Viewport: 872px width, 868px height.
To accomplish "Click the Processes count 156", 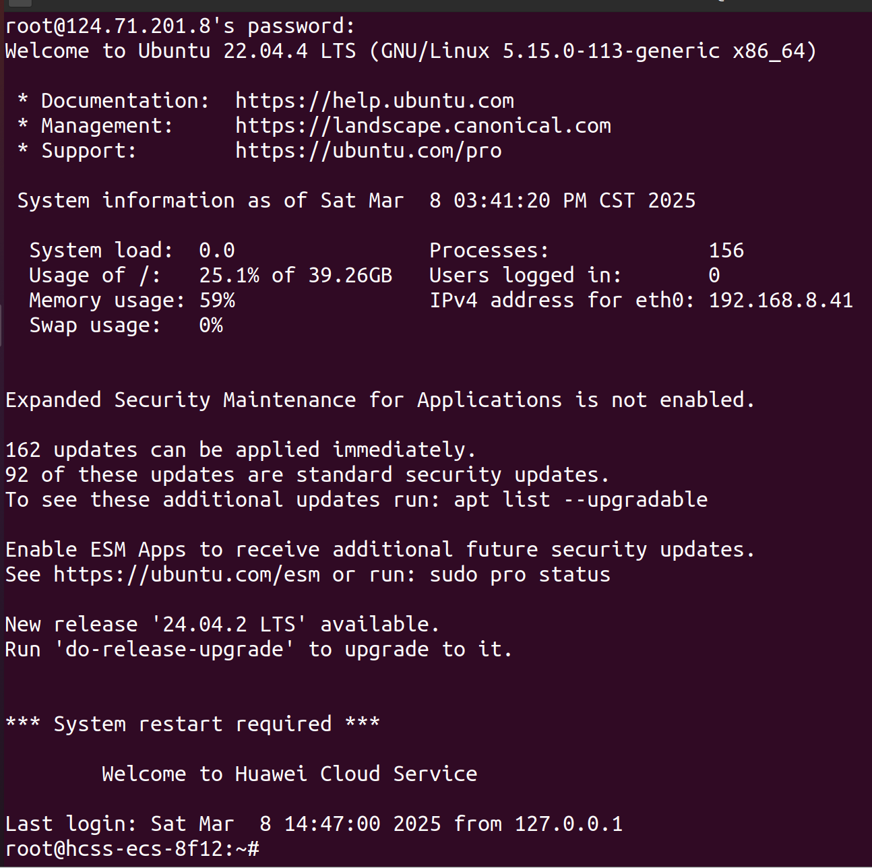I will [x=726, y=251].
